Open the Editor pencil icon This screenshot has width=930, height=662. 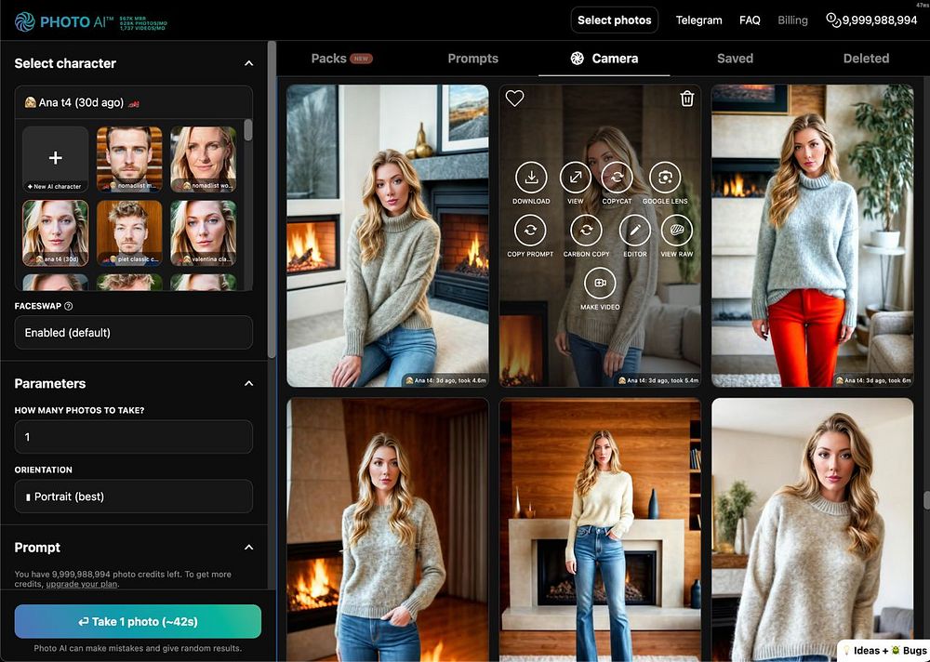tap(634, 231)
